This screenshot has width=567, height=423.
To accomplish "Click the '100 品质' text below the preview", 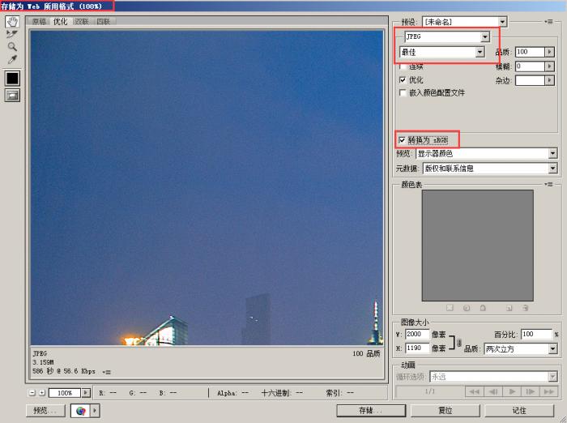I will tap(366, 353).
